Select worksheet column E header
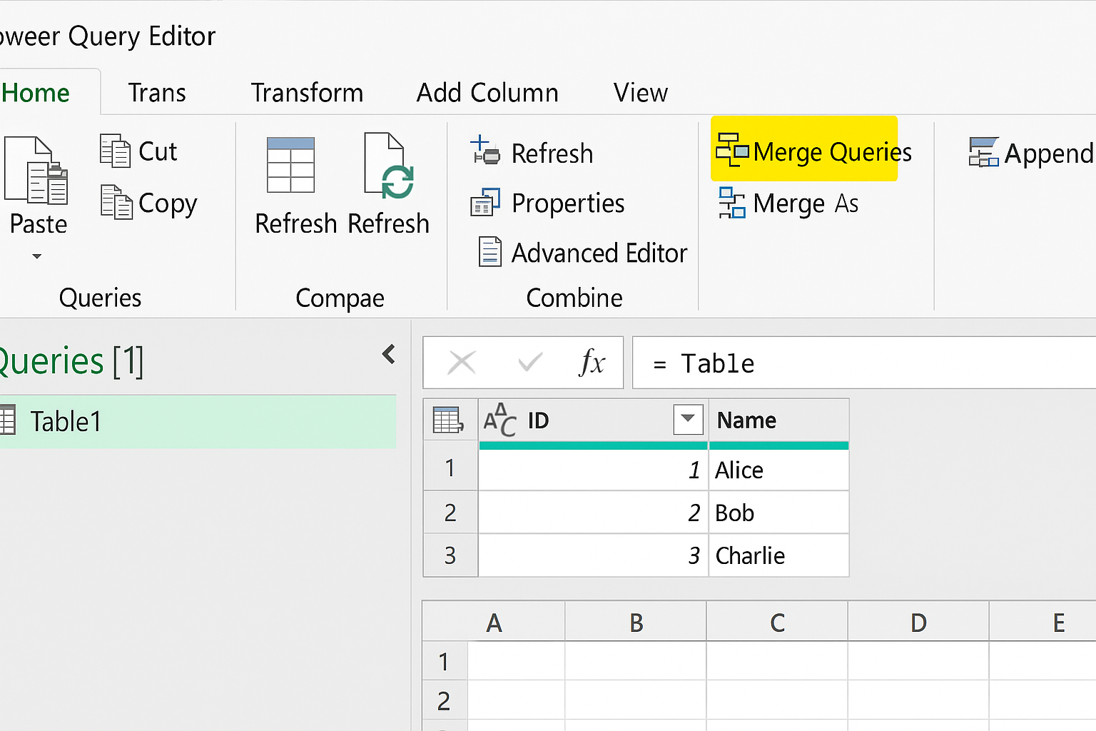The image size is (1096, 731). tap(1043, 622)
